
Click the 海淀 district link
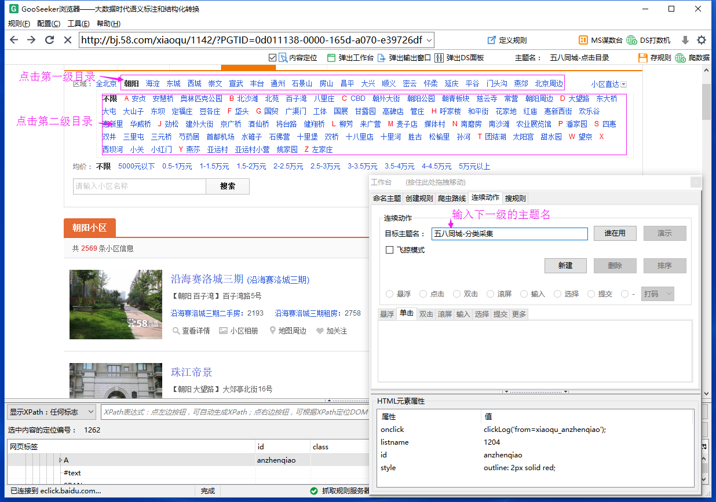[x=152, y=83]
